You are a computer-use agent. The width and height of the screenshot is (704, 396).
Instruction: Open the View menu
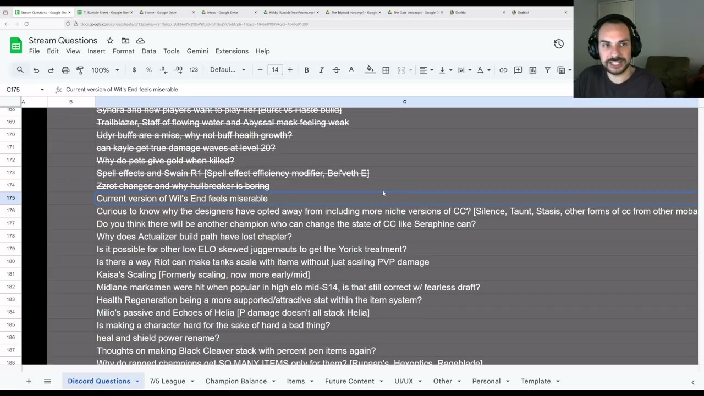click(73, 51)
